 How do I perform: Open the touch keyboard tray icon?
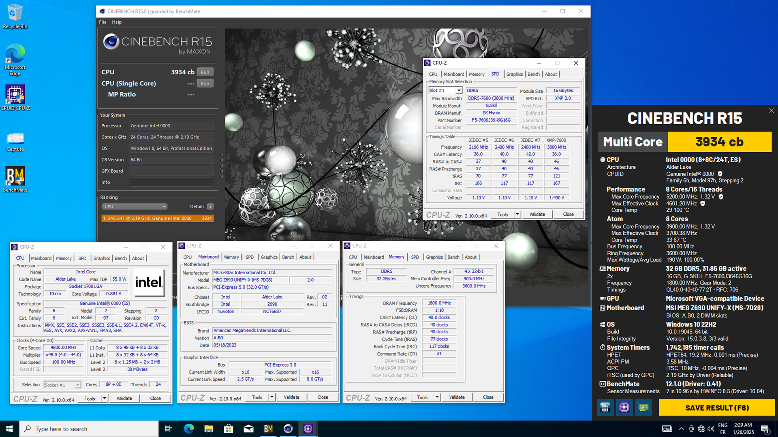coord(667,429)
